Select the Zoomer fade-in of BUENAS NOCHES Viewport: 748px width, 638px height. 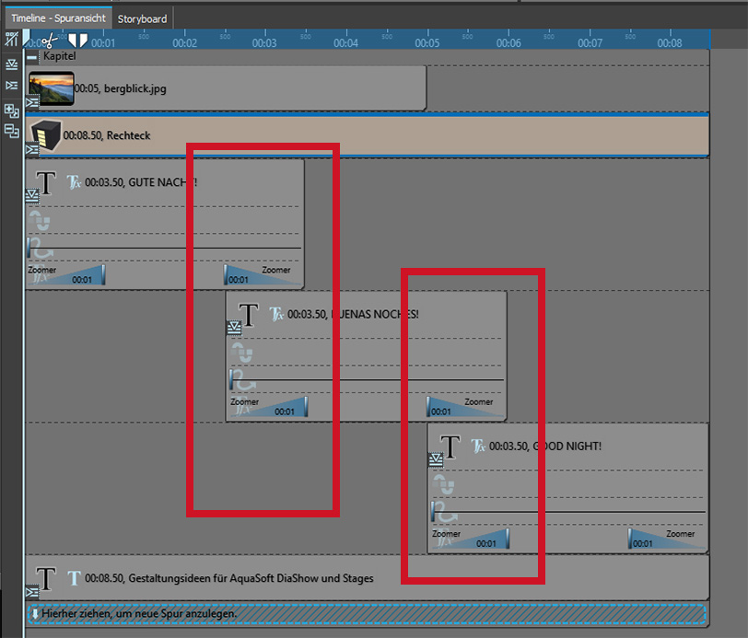tap(269, 407)
